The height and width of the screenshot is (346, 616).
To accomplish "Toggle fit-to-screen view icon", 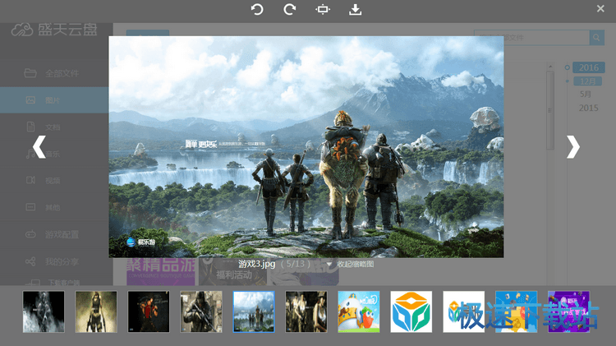I will click(x=323, y=9).
